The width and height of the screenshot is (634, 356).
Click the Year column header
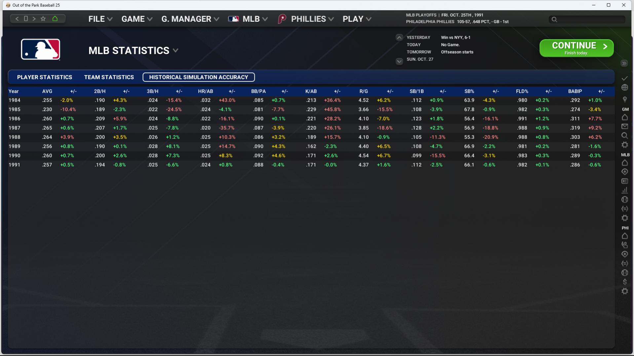point(14,91)
